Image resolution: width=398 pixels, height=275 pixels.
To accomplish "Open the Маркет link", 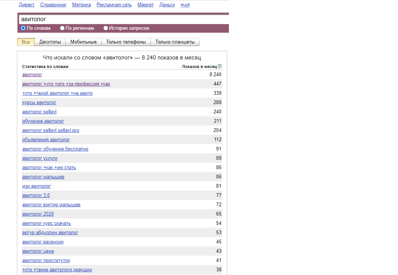I will [145, 4].
